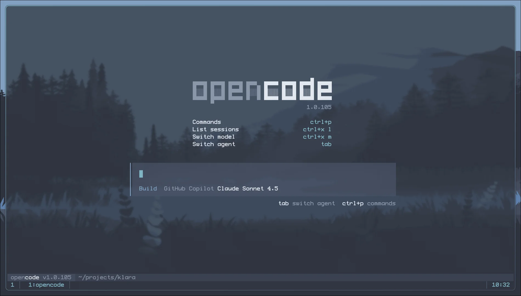Click the session number 1 indicator
521x296 pixels.
[12, 285]
